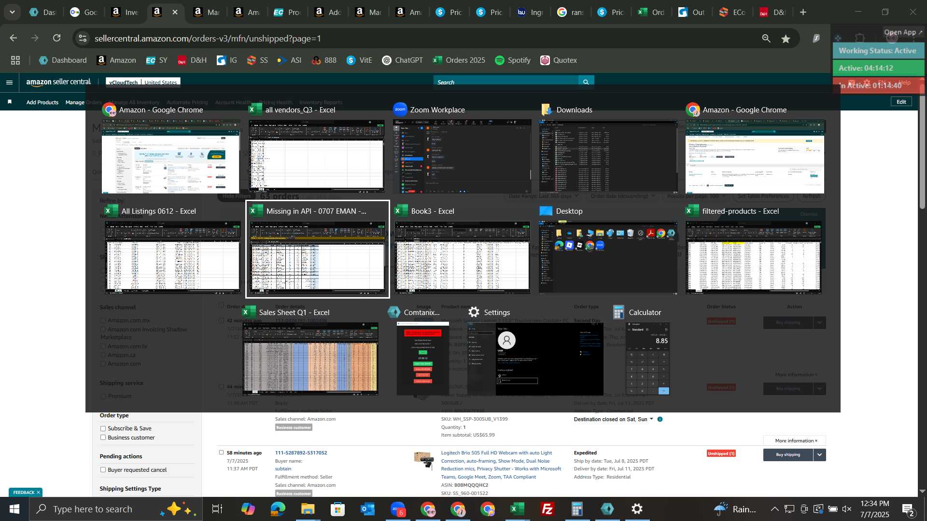The height and width of the screenshot is (521, 927).
Task: Click the Edit button in the navigation bar
Action: [x=901, y=102]
